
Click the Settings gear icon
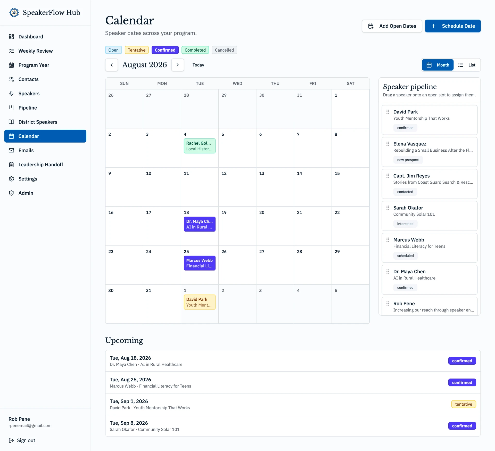(x=11, y=179)
